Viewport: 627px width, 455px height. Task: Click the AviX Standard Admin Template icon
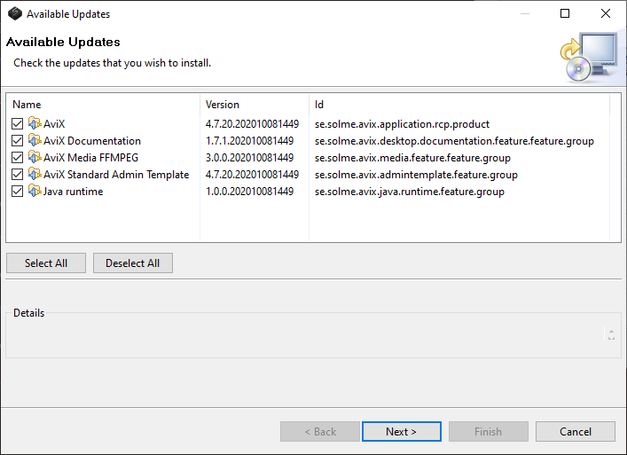(x=35, y=175)
